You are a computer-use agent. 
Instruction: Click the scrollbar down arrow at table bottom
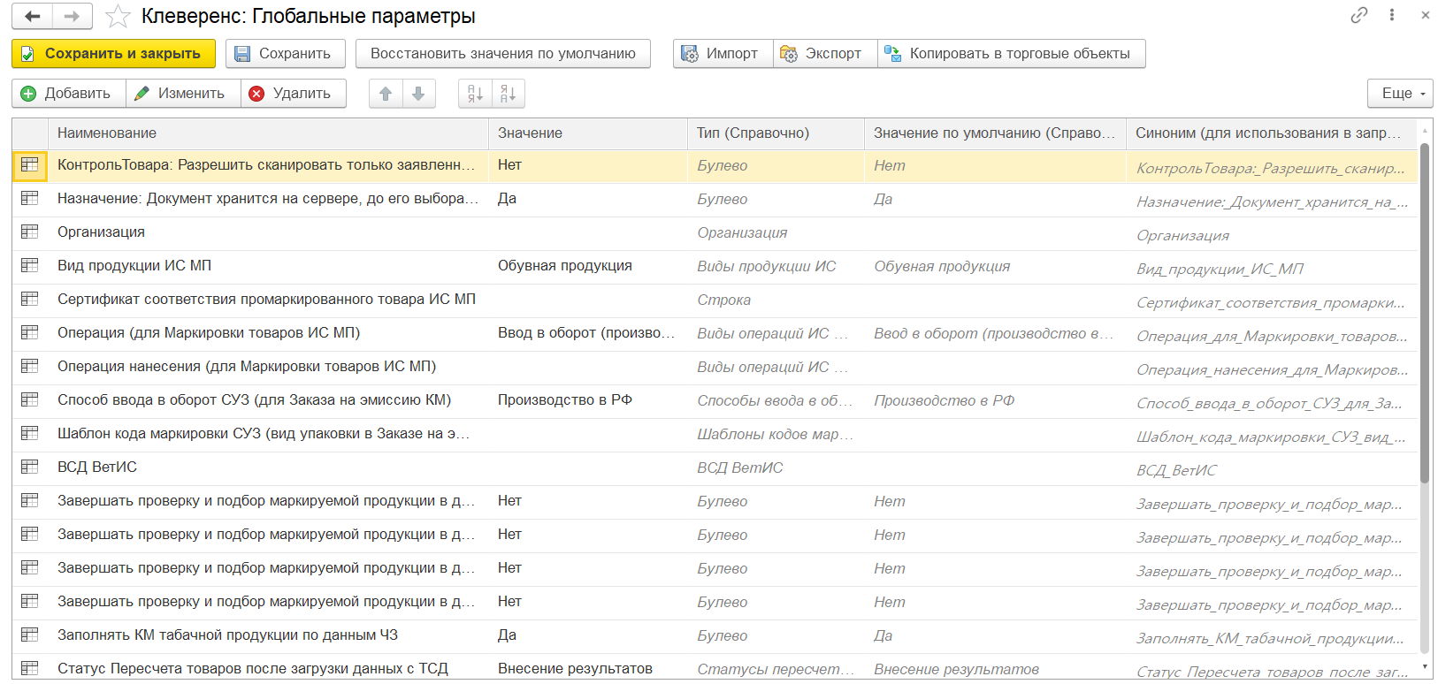click(x=1425, y=667)
